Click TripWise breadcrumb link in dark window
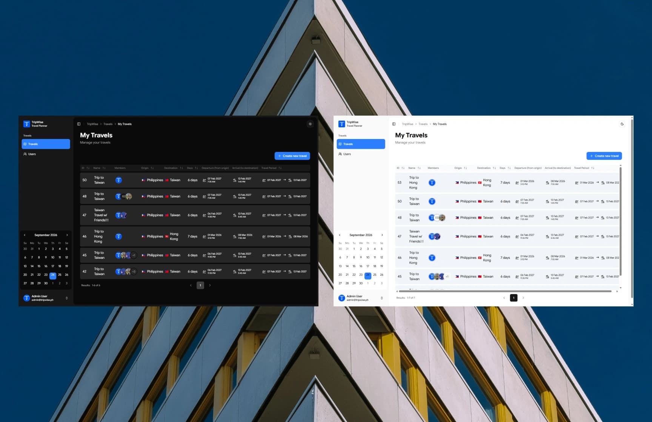The image size is (652, 422). tap(92, 124)
